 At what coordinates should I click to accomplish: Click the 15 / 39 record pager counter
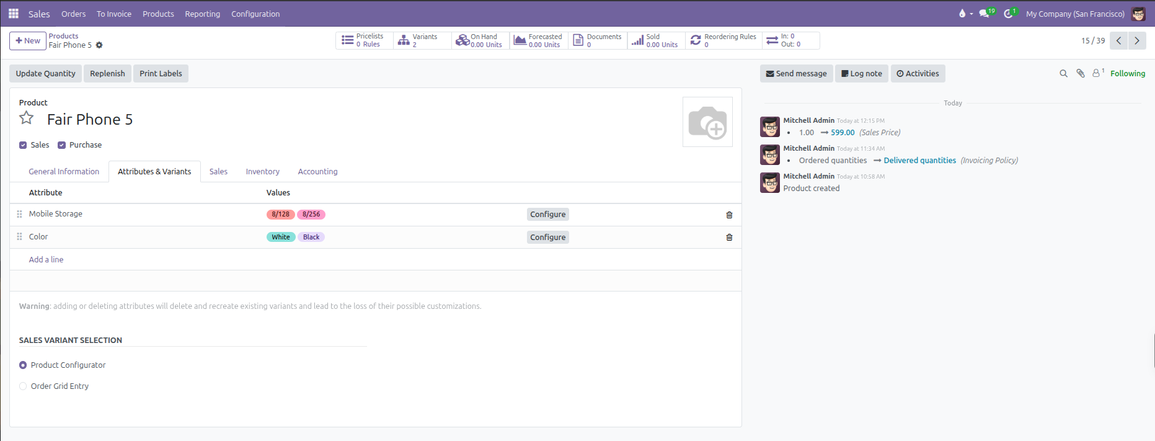tap(1093, 40)
